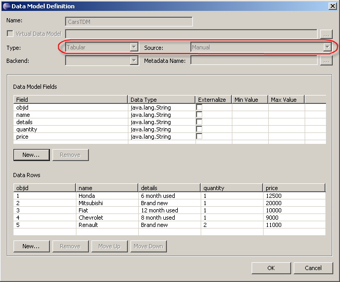Open the Type dropdown showing Tabular
This screenshot has height=282, width=340.
pyautogui.click(x=134, y=47)
